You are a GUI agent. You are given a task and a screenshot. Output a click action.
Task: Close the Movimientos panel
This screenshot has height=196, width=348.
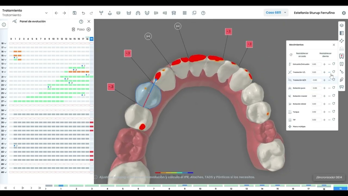click(x=334, y=45)
